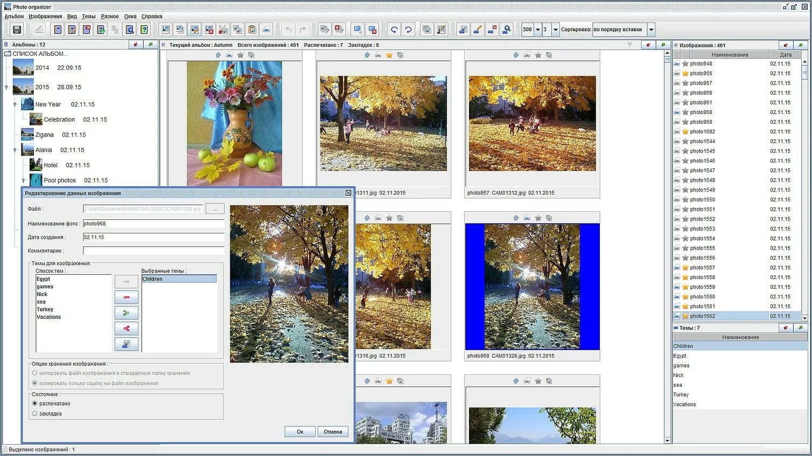Click the delete image toolbar icon

209,30
